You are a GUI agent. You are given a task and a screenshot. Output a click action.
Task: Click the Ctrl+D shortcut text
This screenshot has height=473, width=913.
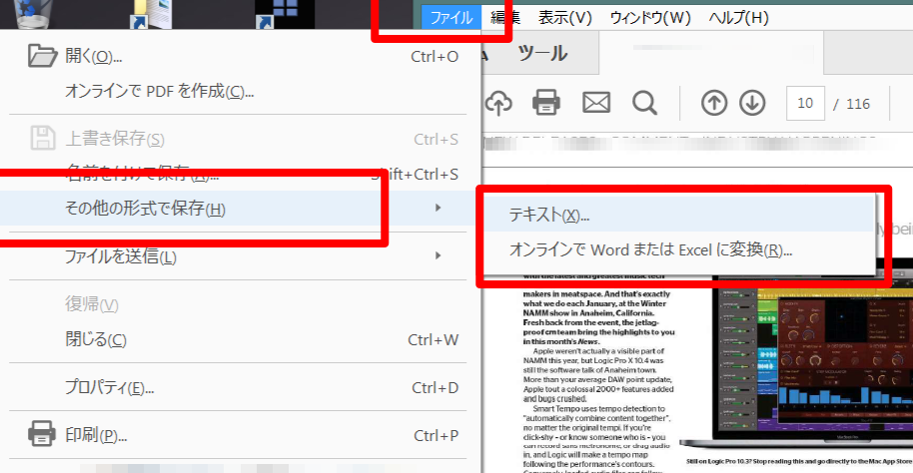(x=435, y=388)
